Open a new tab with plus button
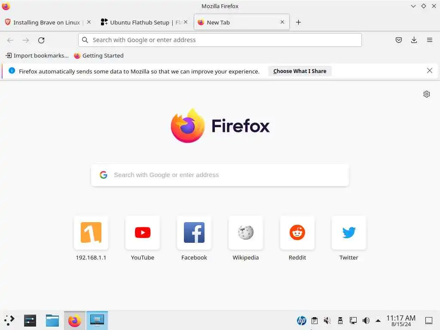This screenshot has height=330, width=440. pos(298,22)
